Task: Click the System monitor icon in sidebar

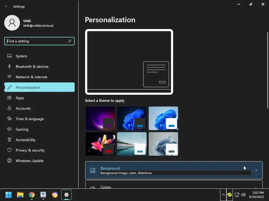Action: tap(9, 56)
